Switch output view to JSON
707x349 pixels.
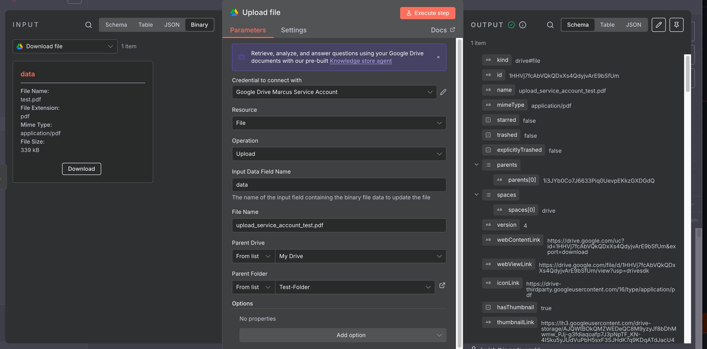pyautogui.click(x=633, y=25)
